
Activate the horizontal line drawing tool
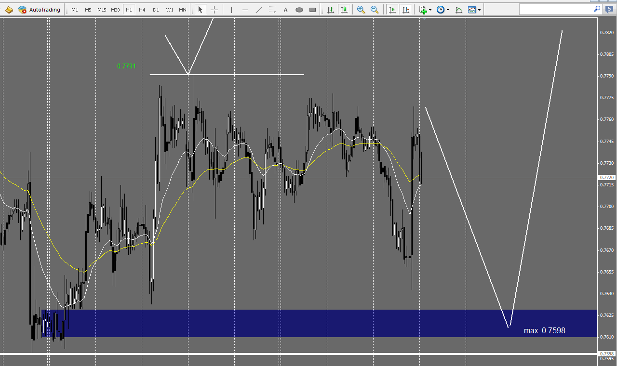click(x=245, y=9)
